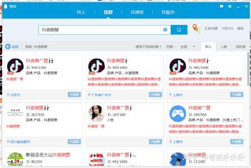Join the 985/1000 上海市 group via 加群
Image resolution: width=251 pixels, height=168 pixels.
click(x=237, y=94)
